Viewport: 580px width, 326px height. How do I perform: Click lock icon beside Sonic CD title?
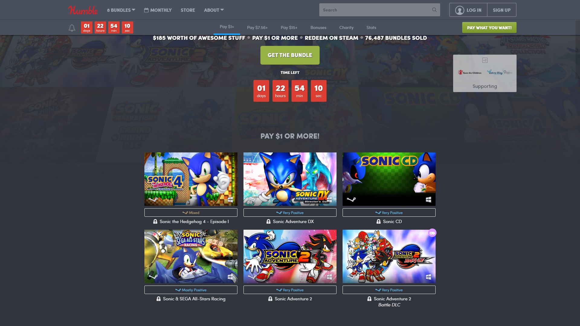(x=379, y=222)
